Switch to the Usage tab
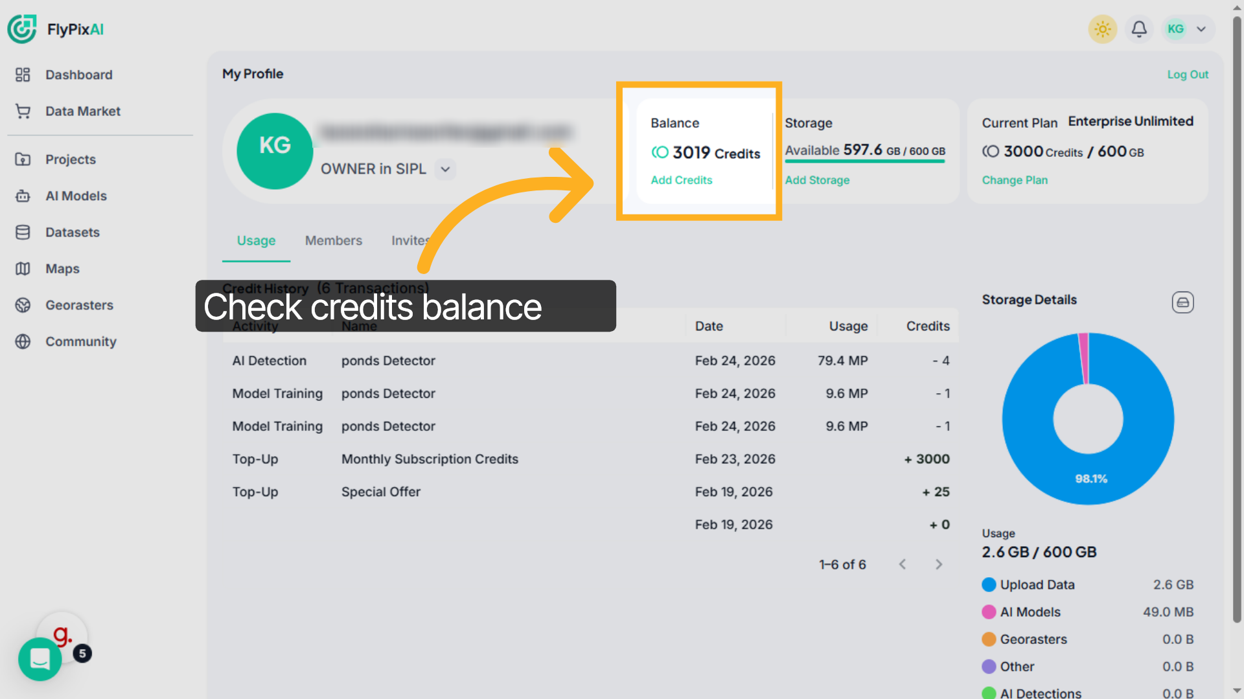Viewport: 1244px width, 699px height. pos(256,241)
